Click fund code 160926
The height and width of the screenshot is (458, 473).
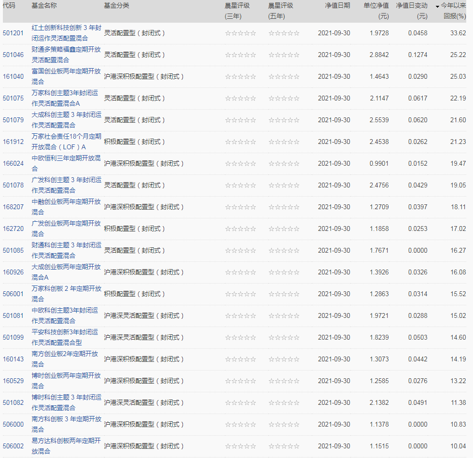(x=13, y=272)
